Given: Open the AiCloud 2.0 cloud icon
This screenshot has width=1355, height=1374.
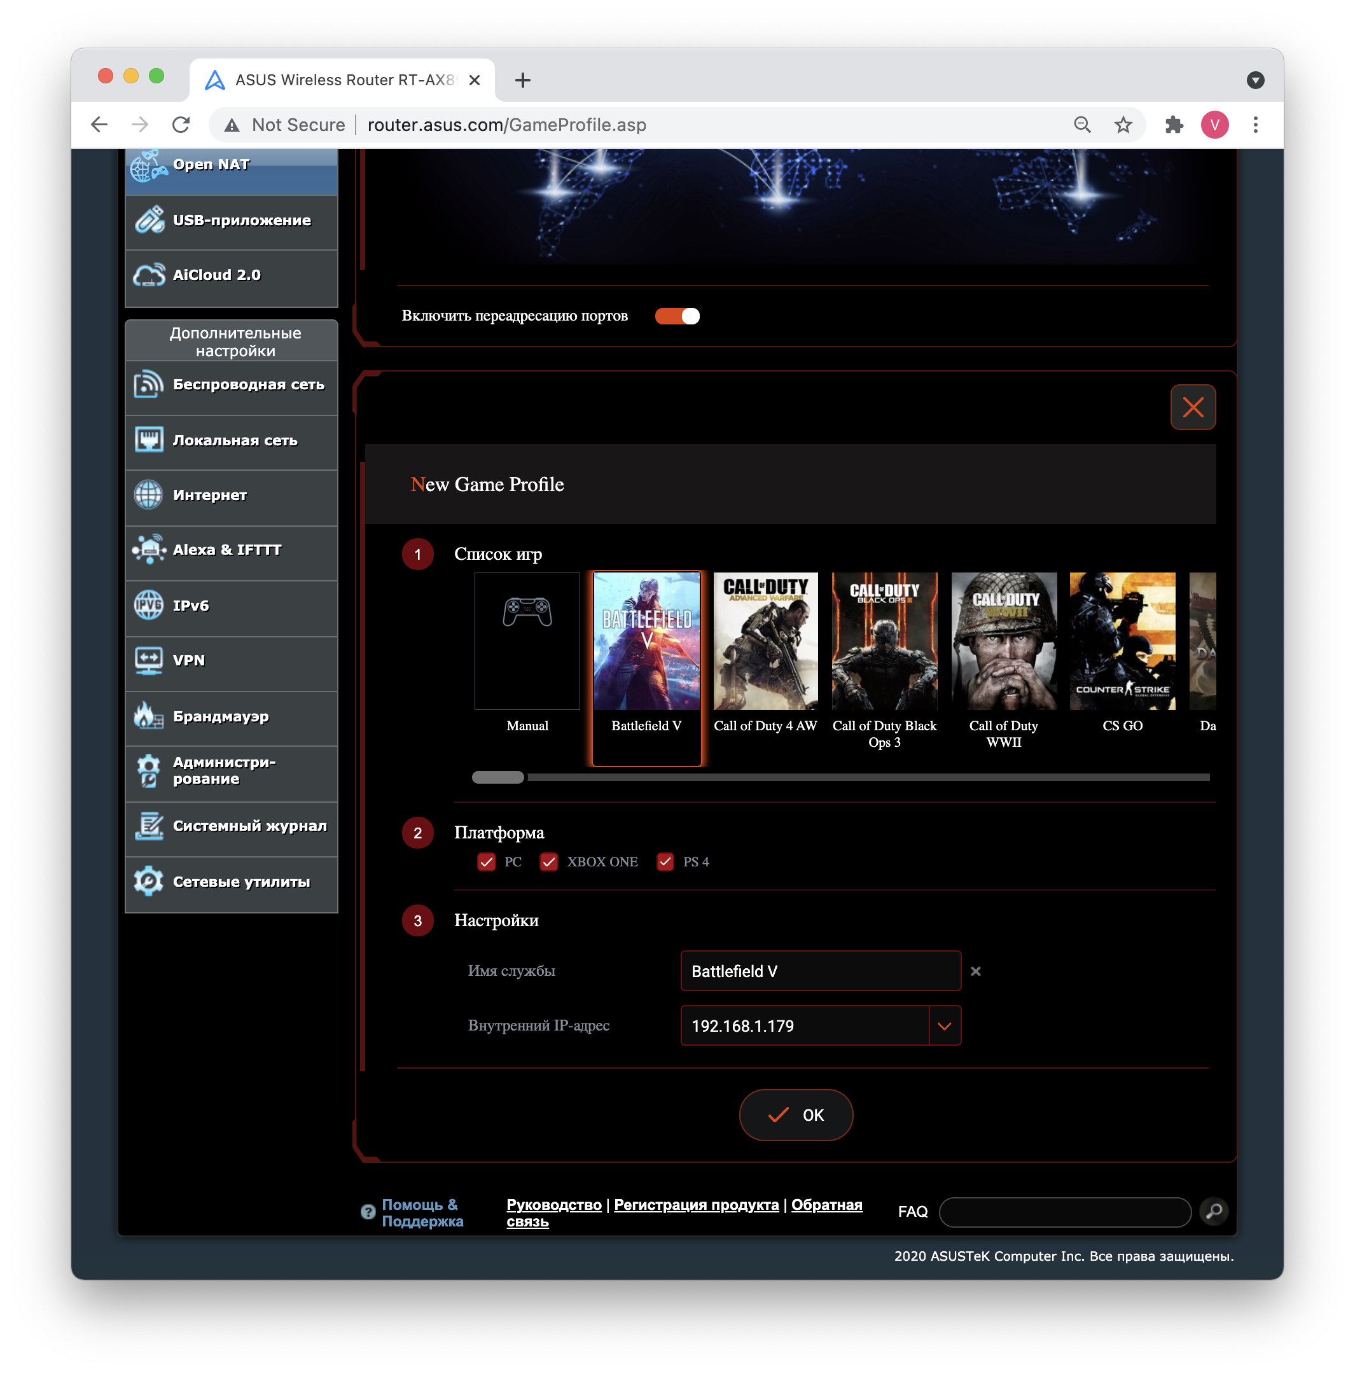Looking at the screenshot, I should [x=149, y=275].
